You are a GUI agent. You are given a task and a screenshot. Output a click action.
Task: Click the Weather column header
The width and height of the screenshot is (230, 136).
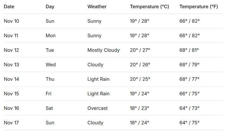[x=97, y=7]
